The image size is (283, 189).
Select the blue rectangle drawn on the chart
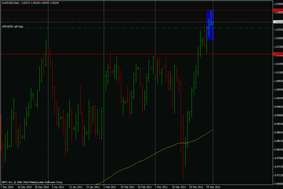(x=210, y=25)
